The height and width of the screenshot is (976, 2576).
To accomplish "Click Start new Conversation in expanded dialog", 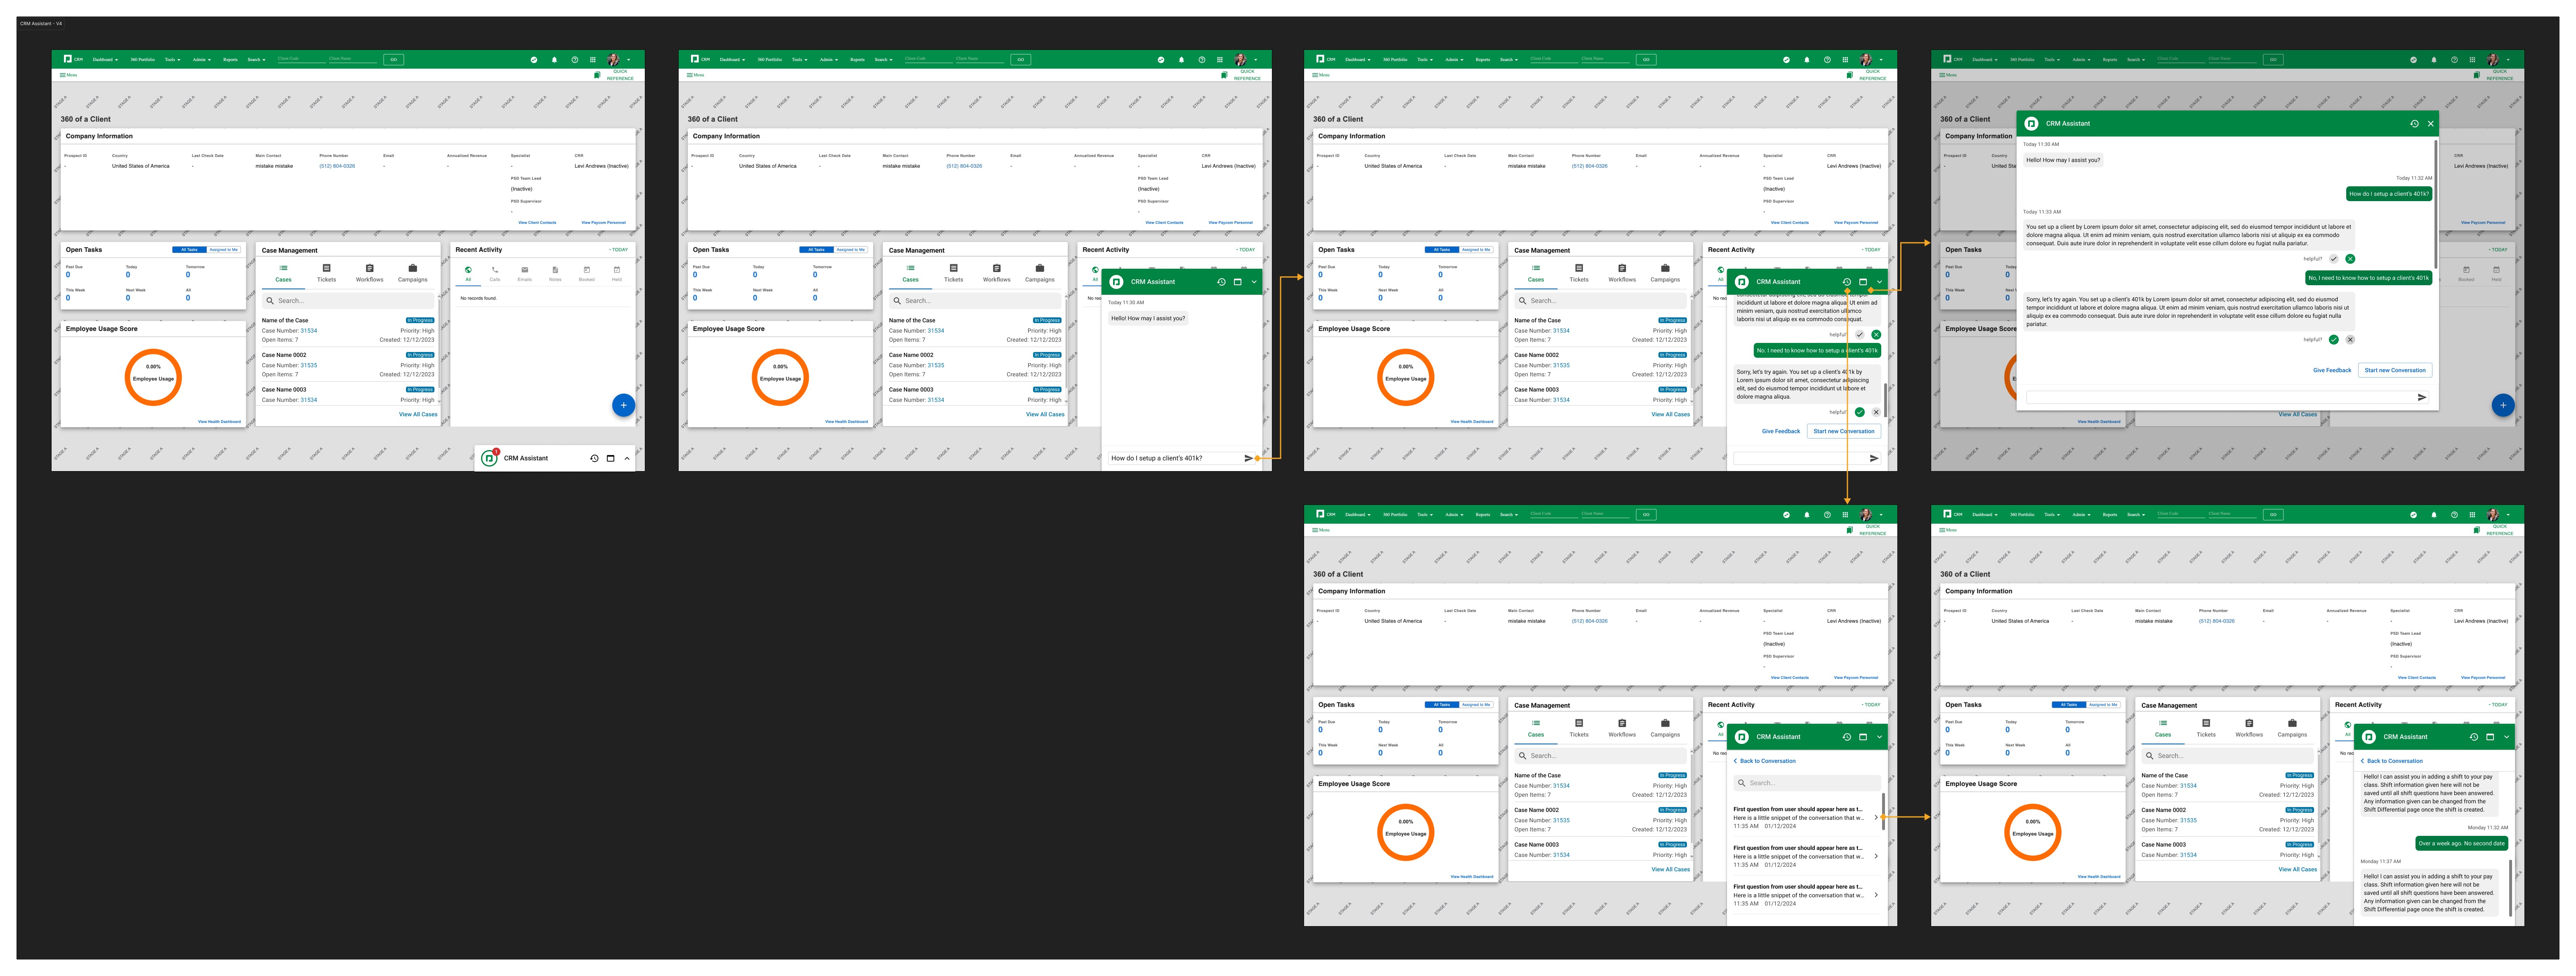I will click(x=2394, y=371).
